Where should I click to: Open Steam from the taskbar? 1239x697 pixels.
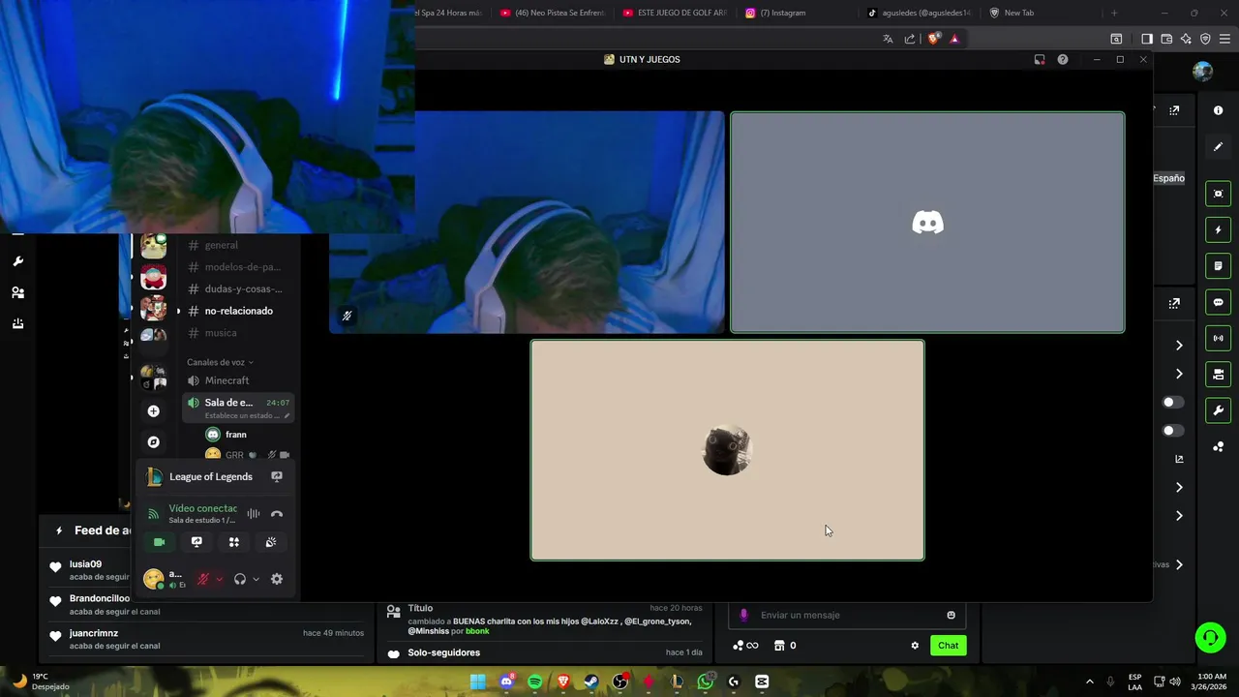pyautogui.click(x=591, y=682)
